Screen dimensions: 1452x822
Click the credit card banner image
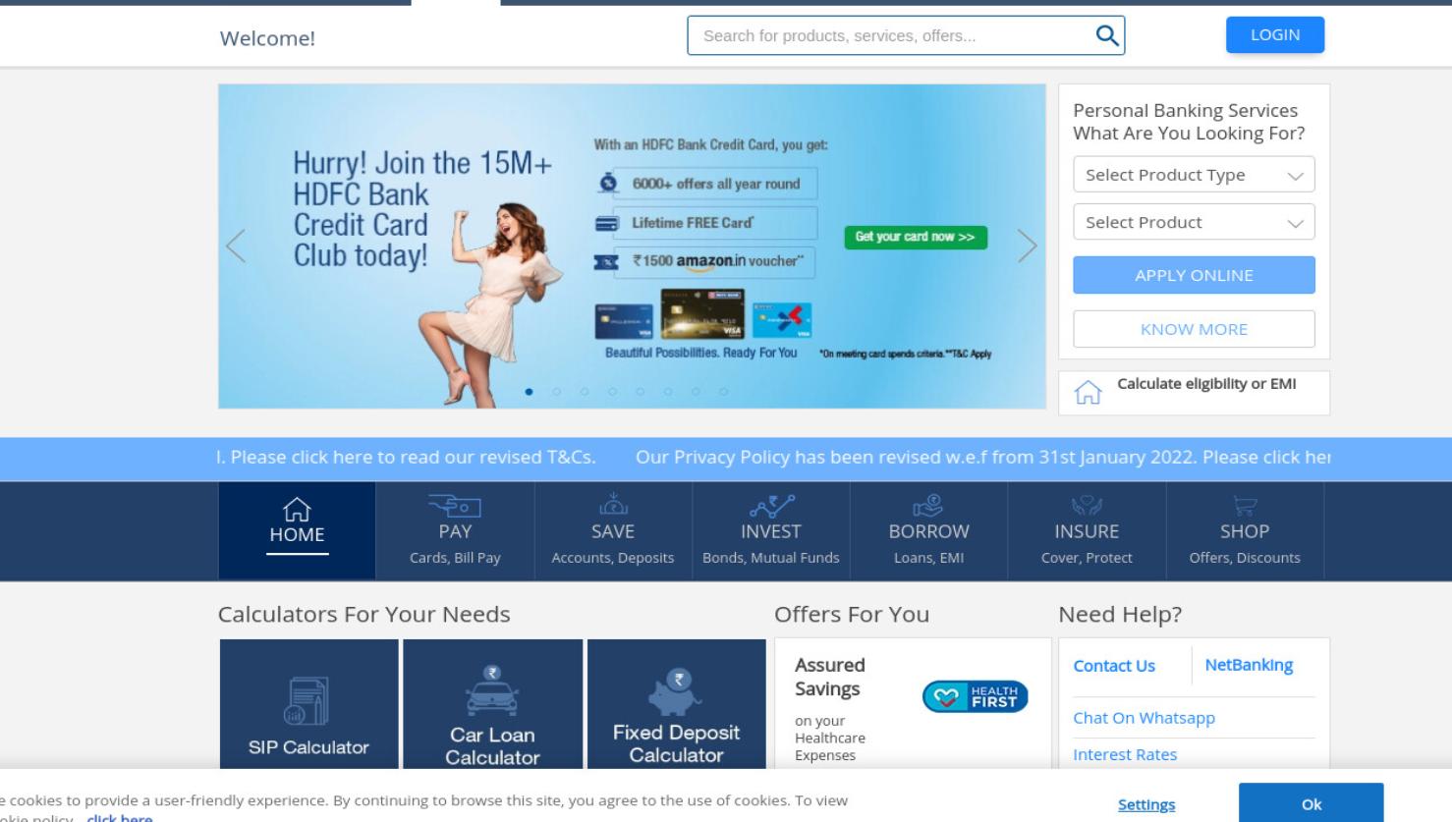click(632, 246)
